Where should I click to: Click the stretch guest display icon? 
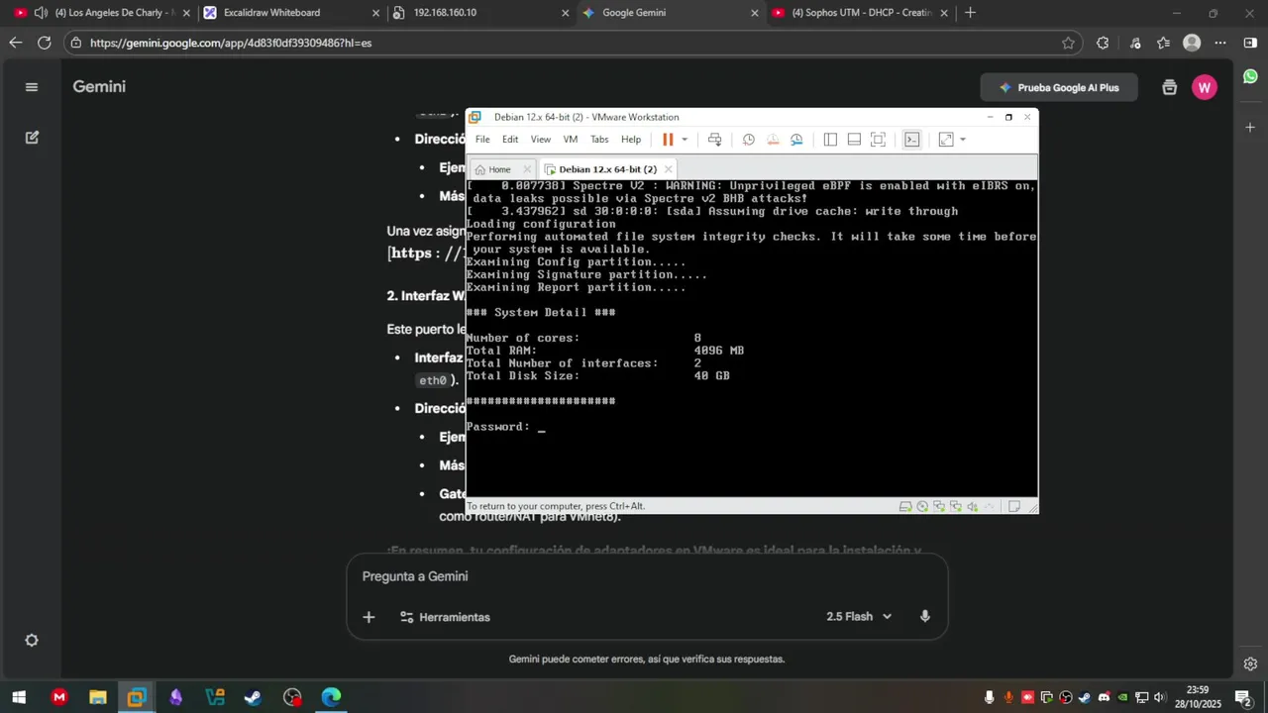coord(946,140)
